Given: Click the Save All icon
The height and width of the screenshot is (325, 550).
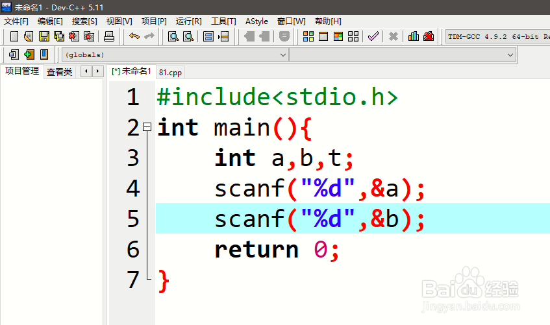Looking at the screenshot, I should 59,36.
